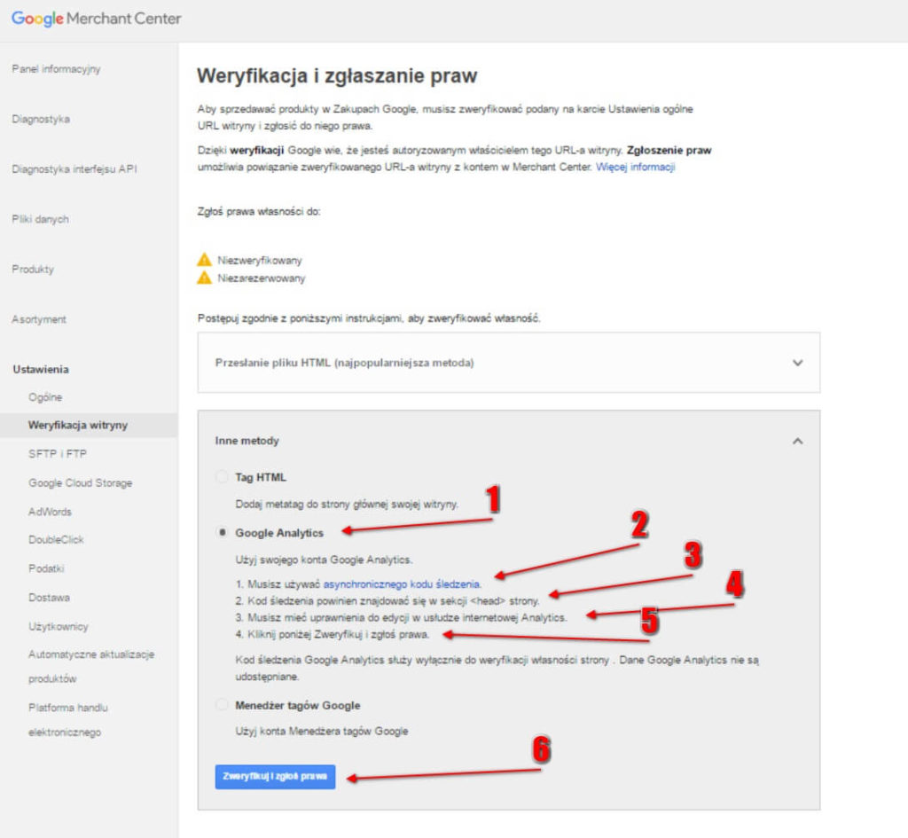Click the Inne metody header text
This screenshot has width=908, height=838.
click(x=247, y=441)
